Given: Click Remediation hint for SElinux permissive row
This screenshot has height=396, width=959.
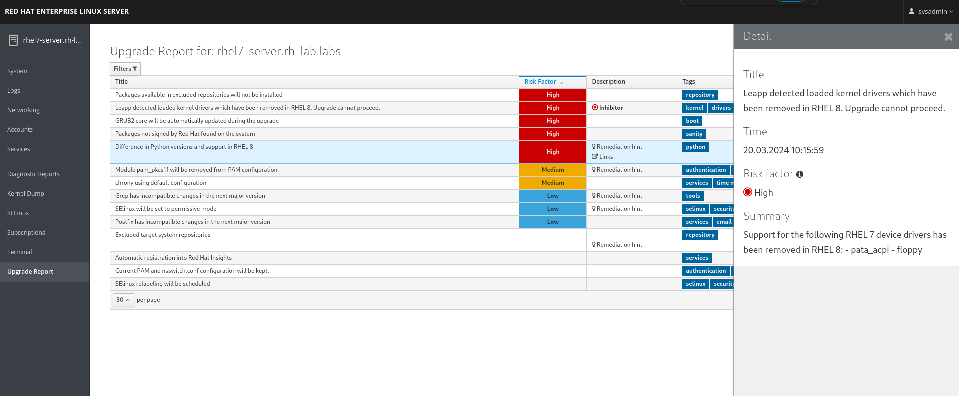Looking at the screenshot, I should tap(619, 209).
